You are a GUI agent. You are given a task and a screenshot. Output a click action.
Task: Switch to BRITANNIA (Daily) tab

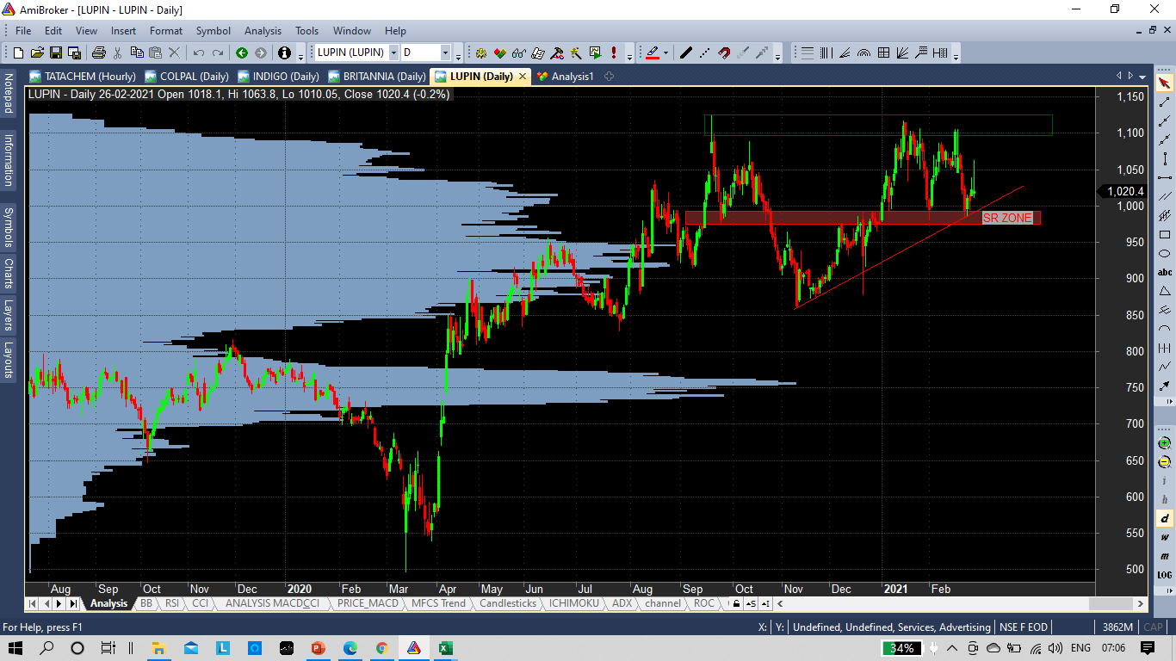[376, 76]
